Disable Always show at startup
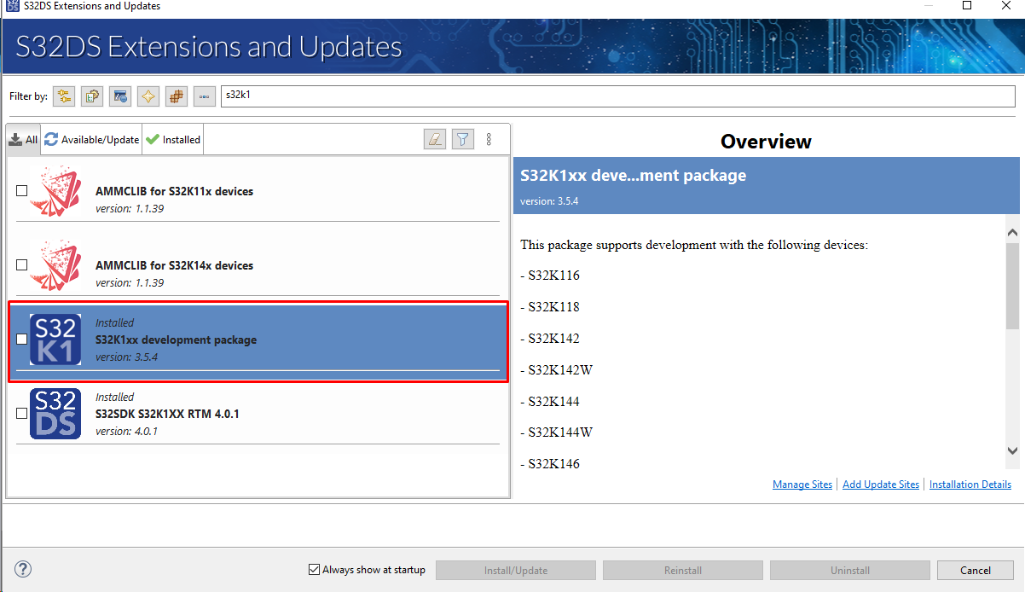Viewport: 1025px width, 592px height. [314, 569]
